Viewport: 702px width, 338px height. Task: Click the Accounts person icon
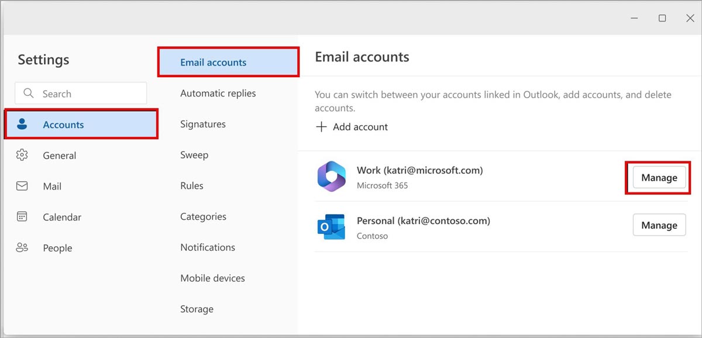coord(22,124)
